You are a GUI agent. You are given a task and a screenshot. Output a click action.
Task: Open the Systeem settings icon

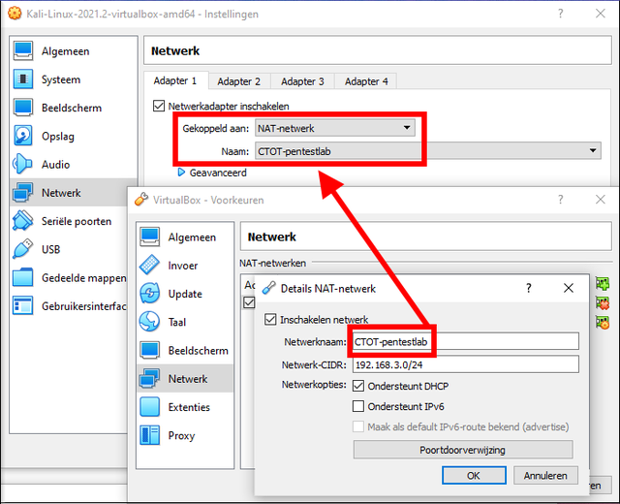pos(23,79)
